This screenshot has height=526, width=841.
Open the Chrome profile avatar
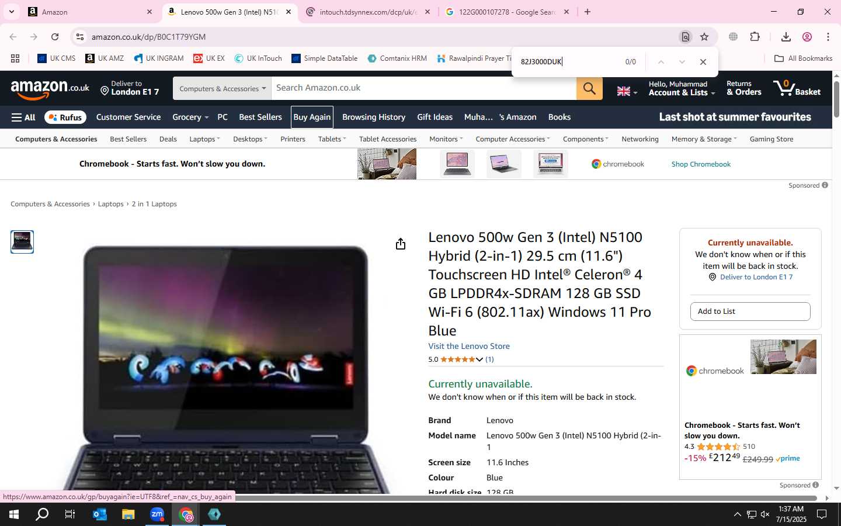point(807,37)
